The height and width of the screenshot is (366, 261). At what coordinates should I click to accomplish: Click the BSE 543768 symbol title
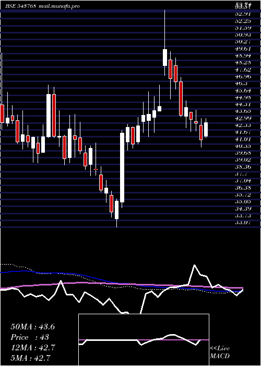tap(20, 6)
